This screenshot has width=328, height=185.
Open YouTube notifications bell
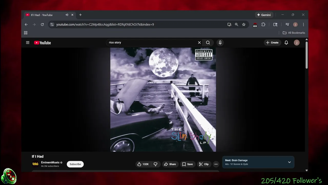tap(286, 43)
